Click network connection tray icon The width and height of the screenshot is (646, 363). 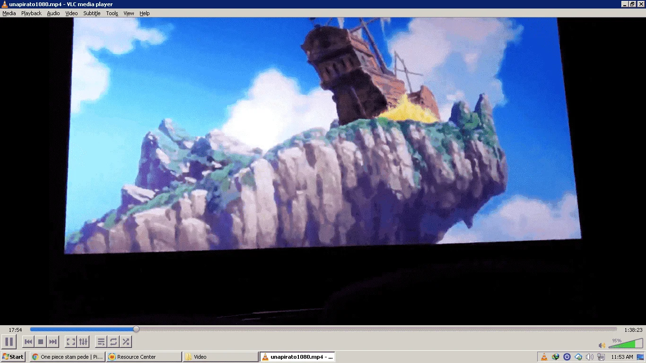(601, 357)
